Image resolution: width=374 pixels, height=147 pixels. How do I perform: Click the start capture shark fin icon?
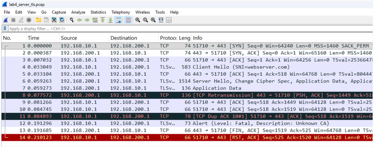[x=5, y=20]
